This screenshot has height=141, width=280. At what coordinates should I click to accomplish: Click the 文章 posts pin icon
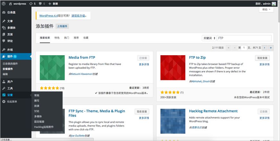(4, 21)
